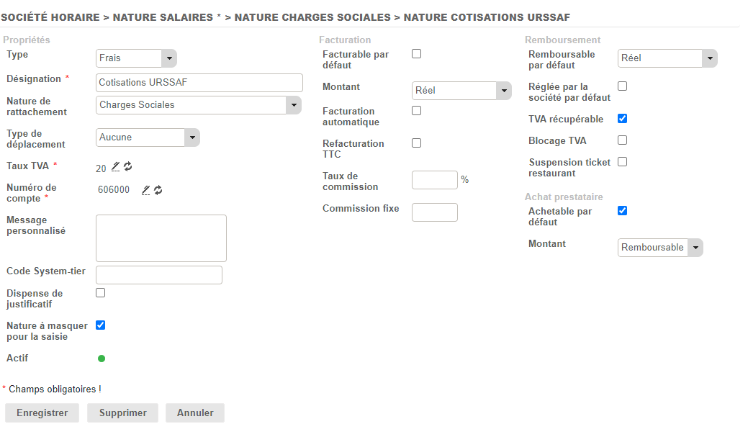
Task: Open the Type de déplacement dropdown
Action: [148, 138]
